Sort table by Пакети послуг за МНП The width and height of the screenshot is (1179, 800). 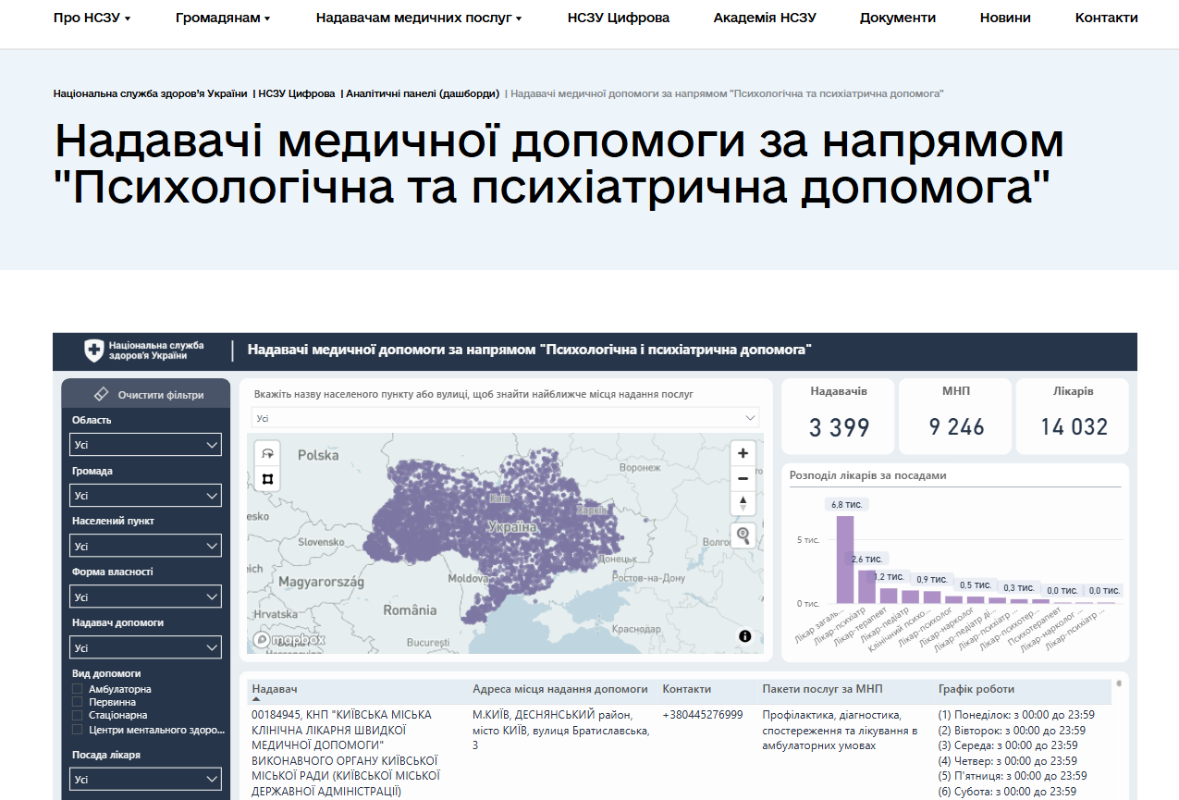823,689
